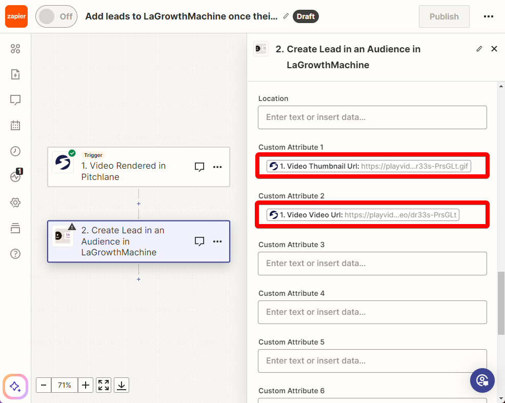Image resolution: width=505 pixels, height=403 pixels.
Task: Open the Zapier home logo
Action: pyautogui.click(x=16, y=16)
